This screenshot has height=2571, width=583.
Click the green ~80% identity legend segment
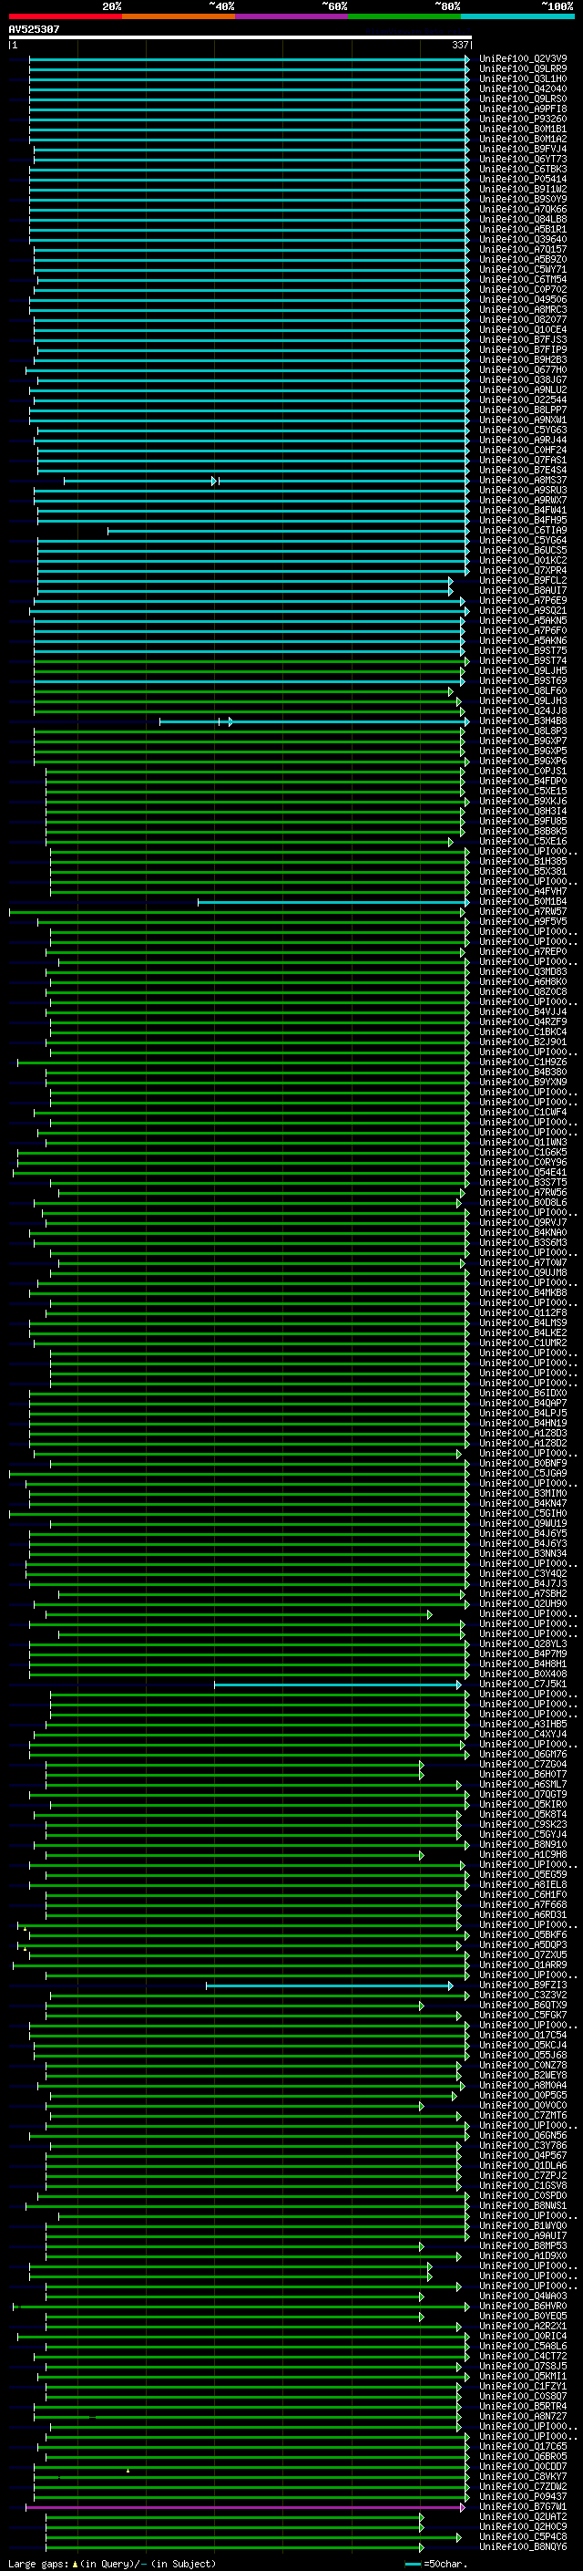pyautogui.click(x=404, y=16)
